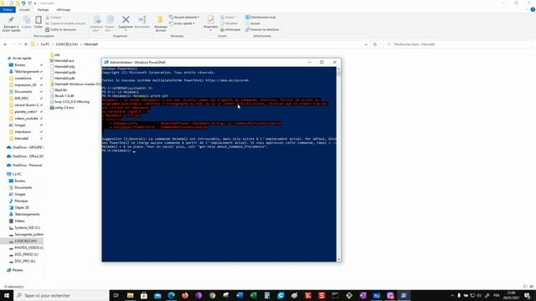Open the Explorer help question mark icon
This screenshot has width=536, height=301.
tap(533, 10)
